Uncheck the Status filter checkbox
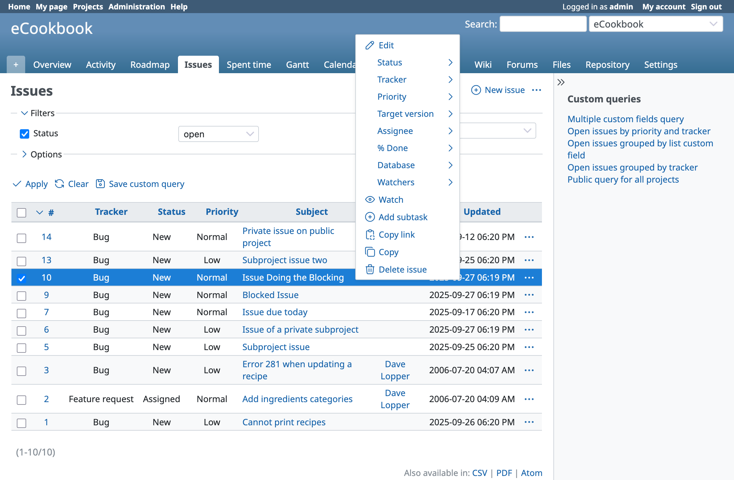 coord(25,134)
